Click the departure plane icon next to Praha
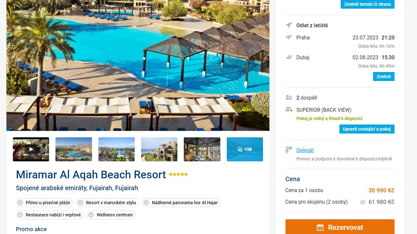This screenshot has width=417, height=234. (289, 37)
